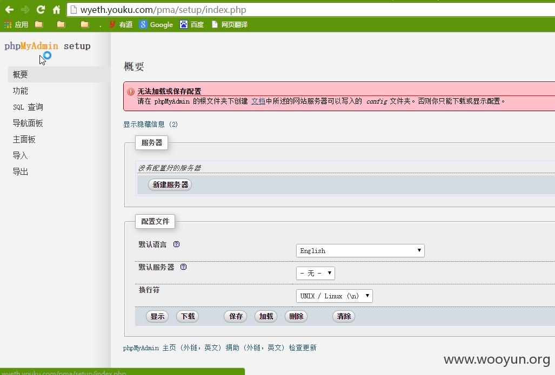Click the 配置文件 section legend
The height and width of the screenshot is (375, 555).
point(155,222)
